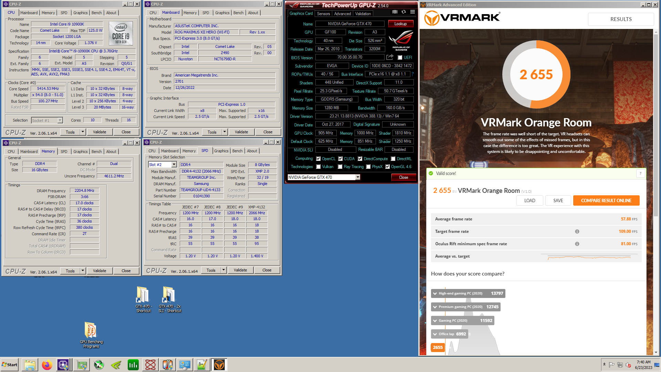The width and height of the screenshot is (661, 372).
Task: Click the SAVE button in VRMark
Action: (x=558, y=200)
